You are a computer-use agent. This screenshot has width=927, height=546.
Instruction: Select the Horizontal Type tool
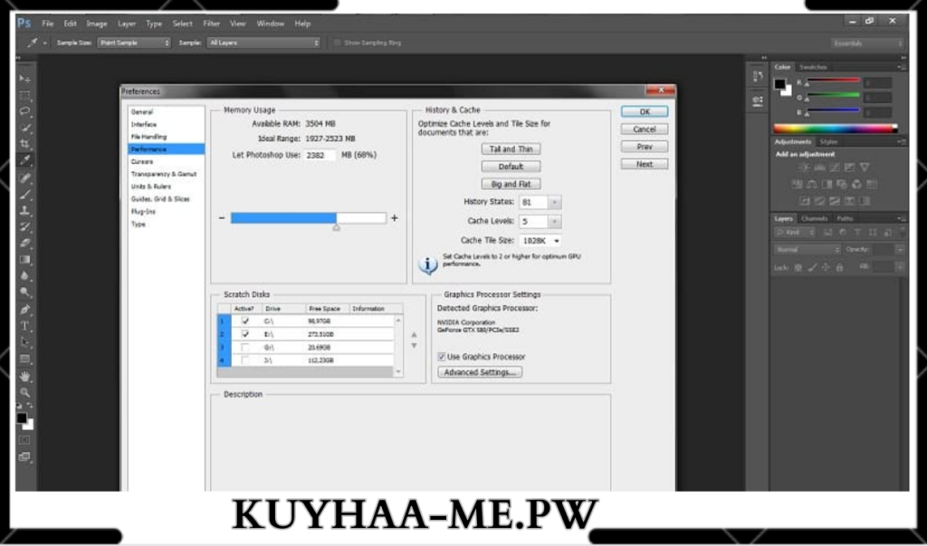coord(24,326)
